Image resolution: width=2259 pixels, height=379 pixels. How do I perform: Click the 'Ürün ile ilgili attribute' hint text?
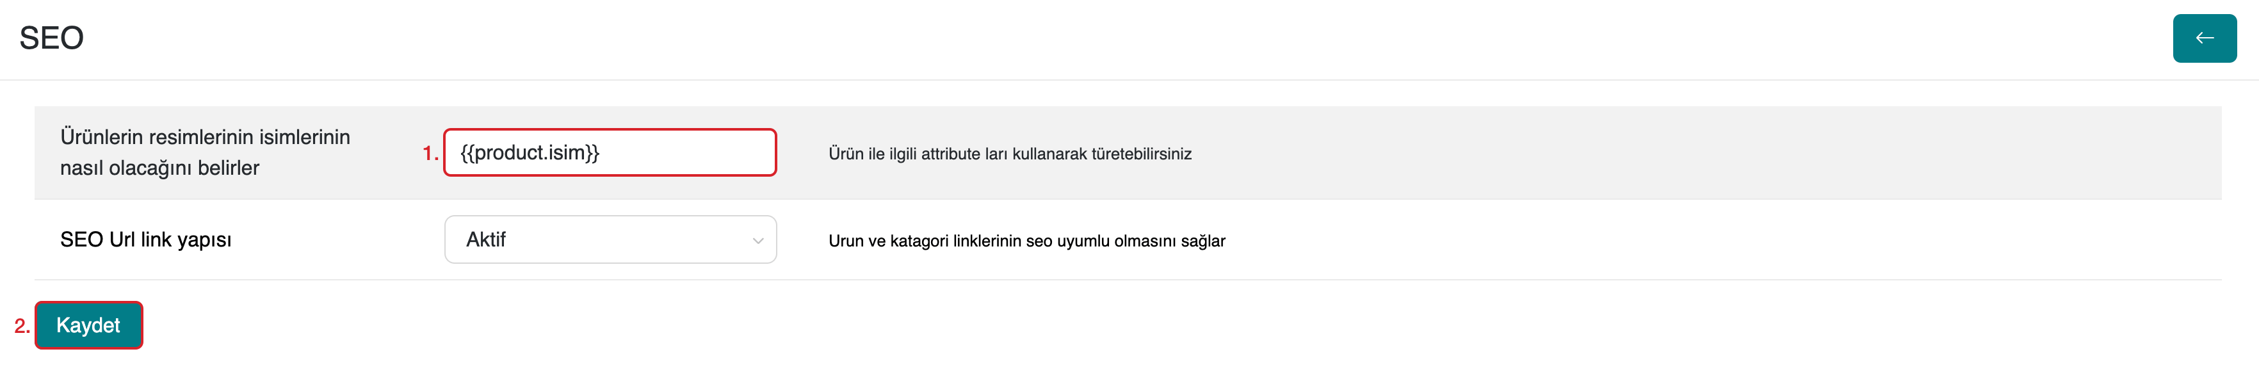coord(1009,154)
